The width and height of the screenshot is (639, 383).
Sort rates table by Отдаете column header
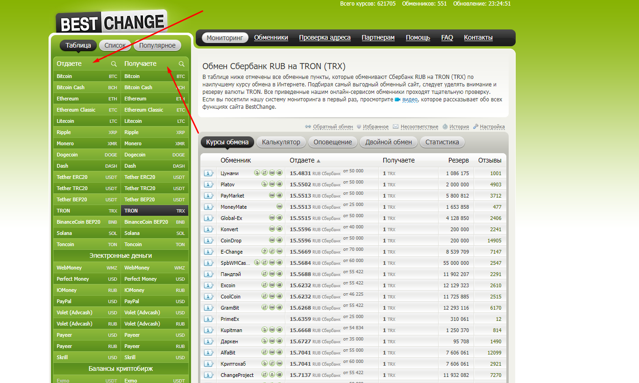(302, 160)
